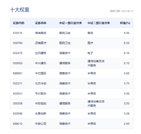141x134 pixels.
Task: Click the stock name 迈瑞医疗
Action: (x=41, y=43)
